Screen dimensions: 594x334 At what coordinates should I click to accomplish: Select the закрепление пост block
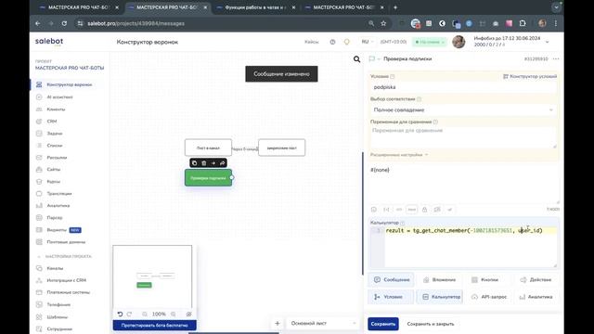point(281,148)
